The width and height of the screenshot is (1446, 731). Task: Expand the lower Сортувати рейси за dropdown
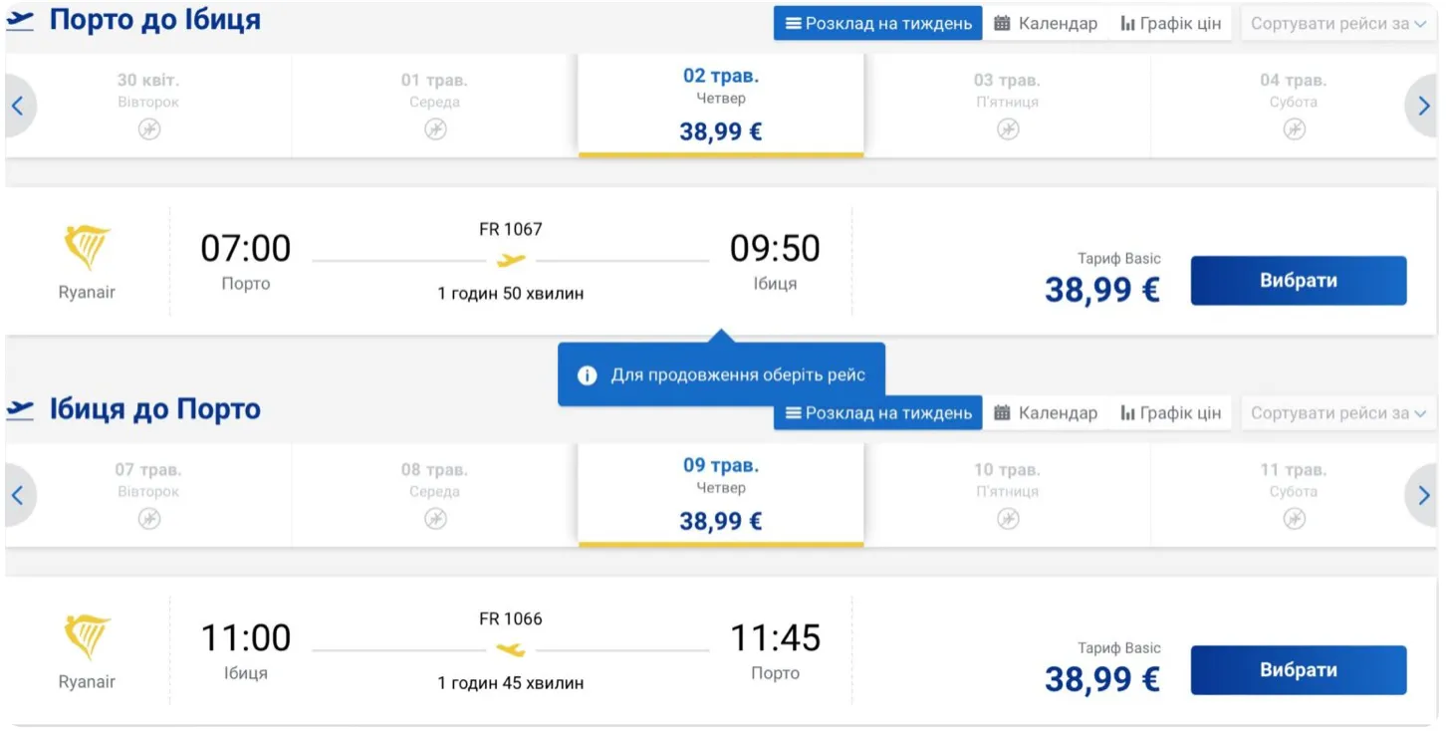(1337, 413)
